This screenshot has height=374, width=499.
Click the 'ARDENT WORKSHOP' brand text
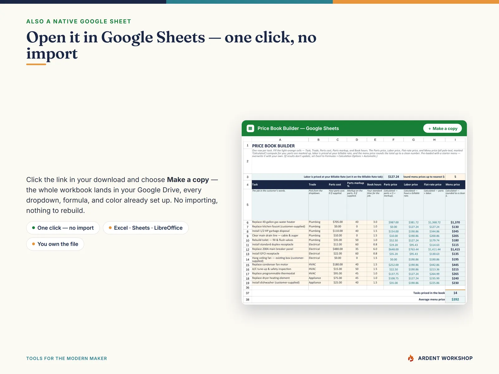445,358
